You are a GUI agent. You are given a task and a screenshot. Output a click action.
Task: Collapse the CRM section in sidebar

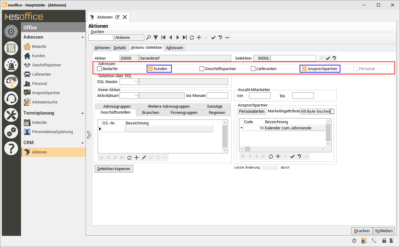[82, 143]
